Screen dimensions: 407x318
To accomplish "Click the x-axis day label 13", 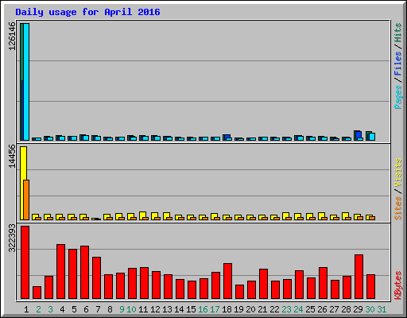I will 167,309.
